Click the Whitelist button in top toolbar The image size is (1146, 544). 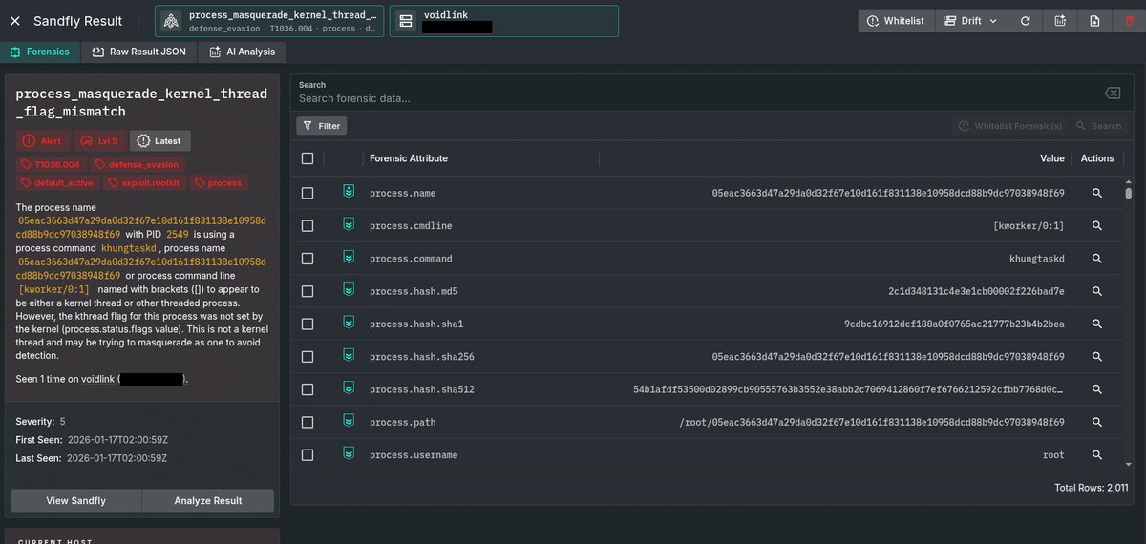point(895,21)
